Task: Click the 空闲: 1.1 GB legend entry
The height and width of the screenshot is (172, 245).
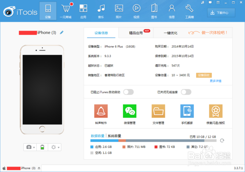Action: click(101, 153)
